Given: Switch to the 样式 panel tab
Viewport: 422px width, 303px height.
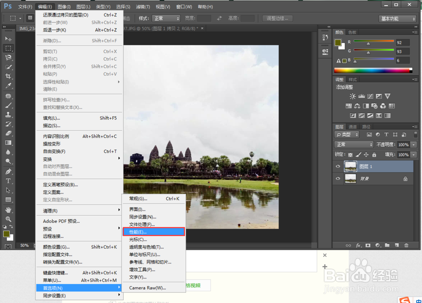Looking at the screenshot, I should 352,80.
